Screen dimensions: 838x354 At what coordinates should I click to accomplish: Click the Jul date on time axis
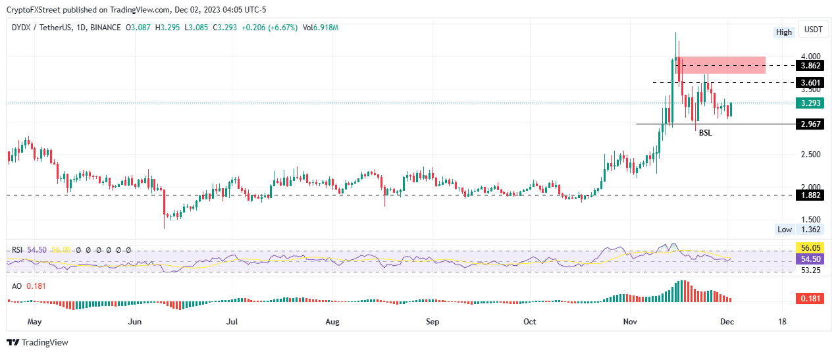(x=232, y=322)
